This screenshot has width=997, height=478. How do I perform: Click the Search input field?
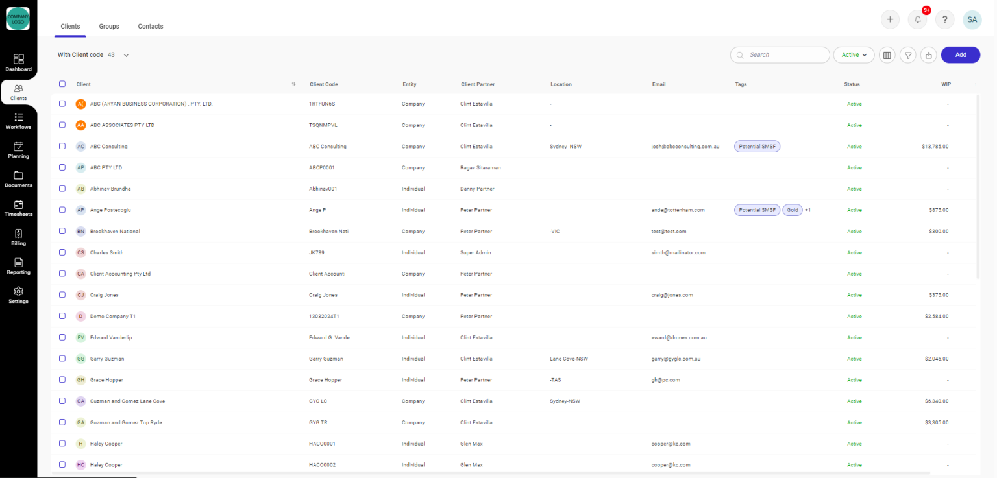coord(780,55)
